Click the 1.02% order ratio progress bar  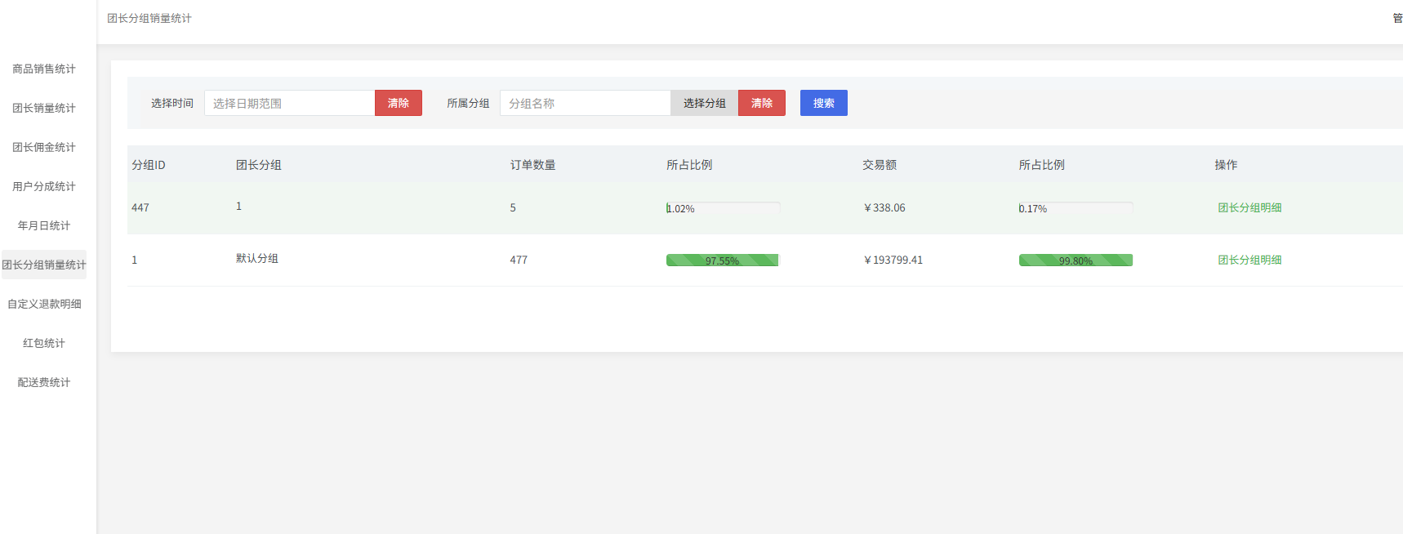coord(723,208)
